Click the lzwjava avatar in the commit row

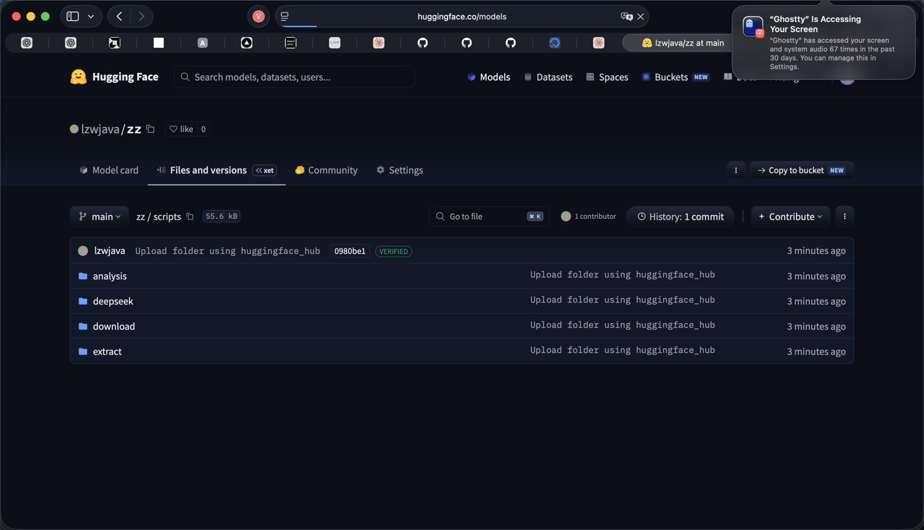point(83,251)
